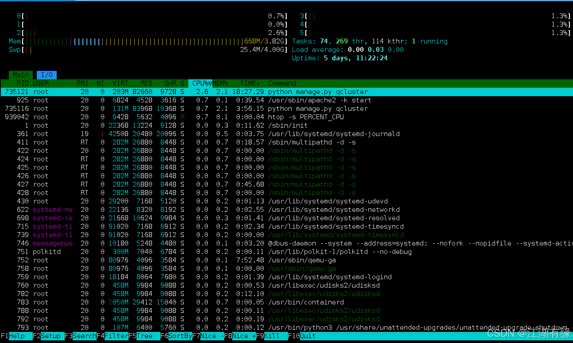
Task: Sort by the TIME+ column header
Action: 250,83
